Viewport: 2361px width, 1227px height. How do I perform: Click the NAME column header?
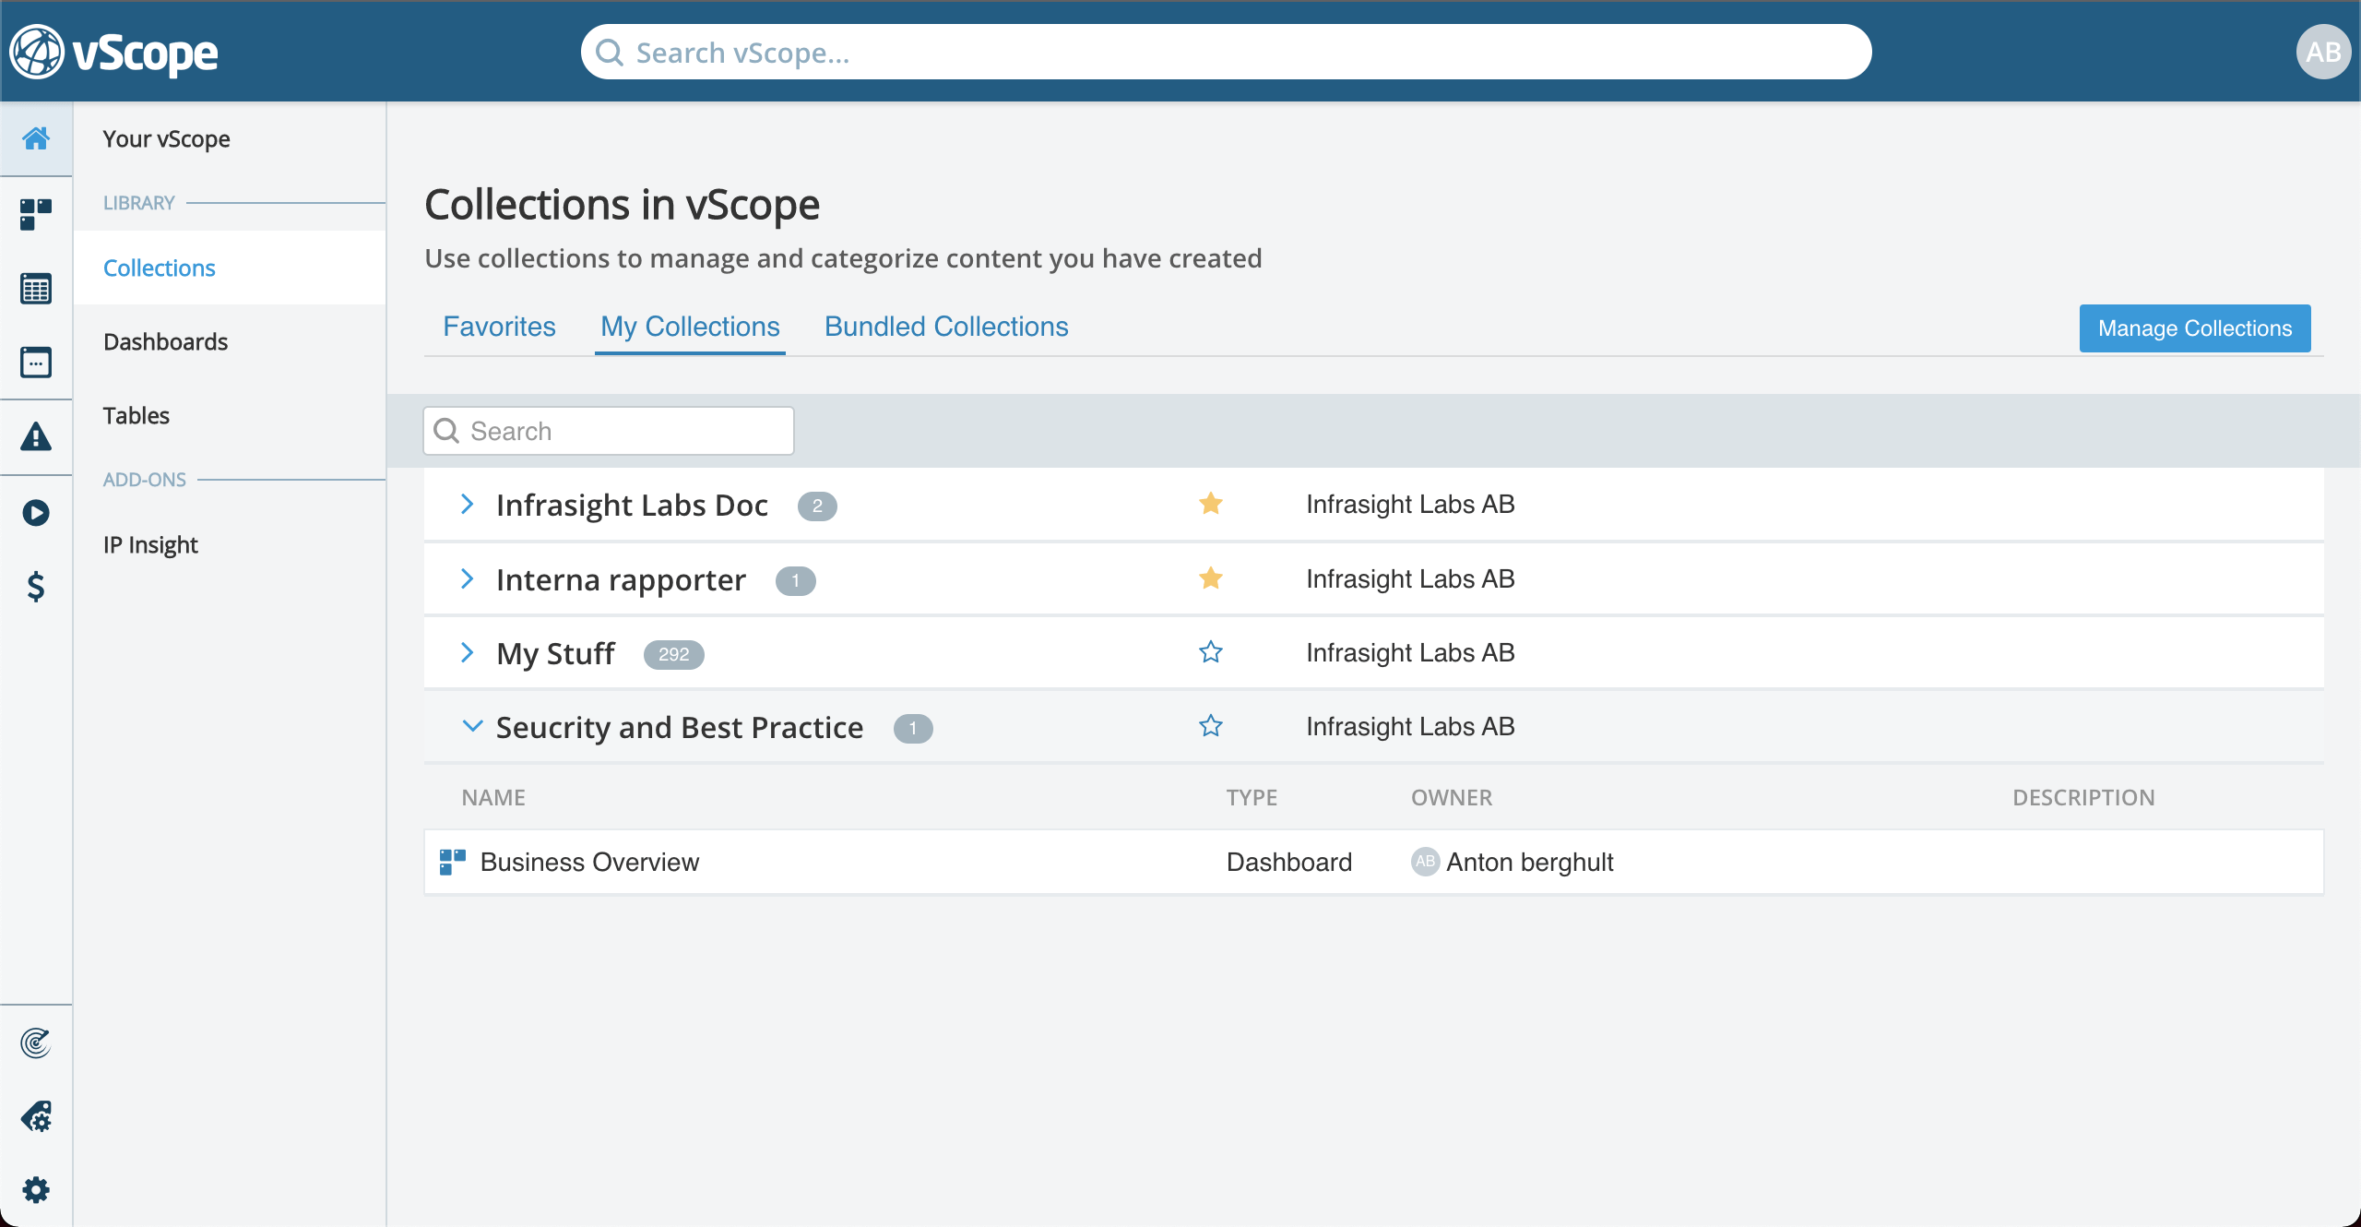(x=493, y=797)
